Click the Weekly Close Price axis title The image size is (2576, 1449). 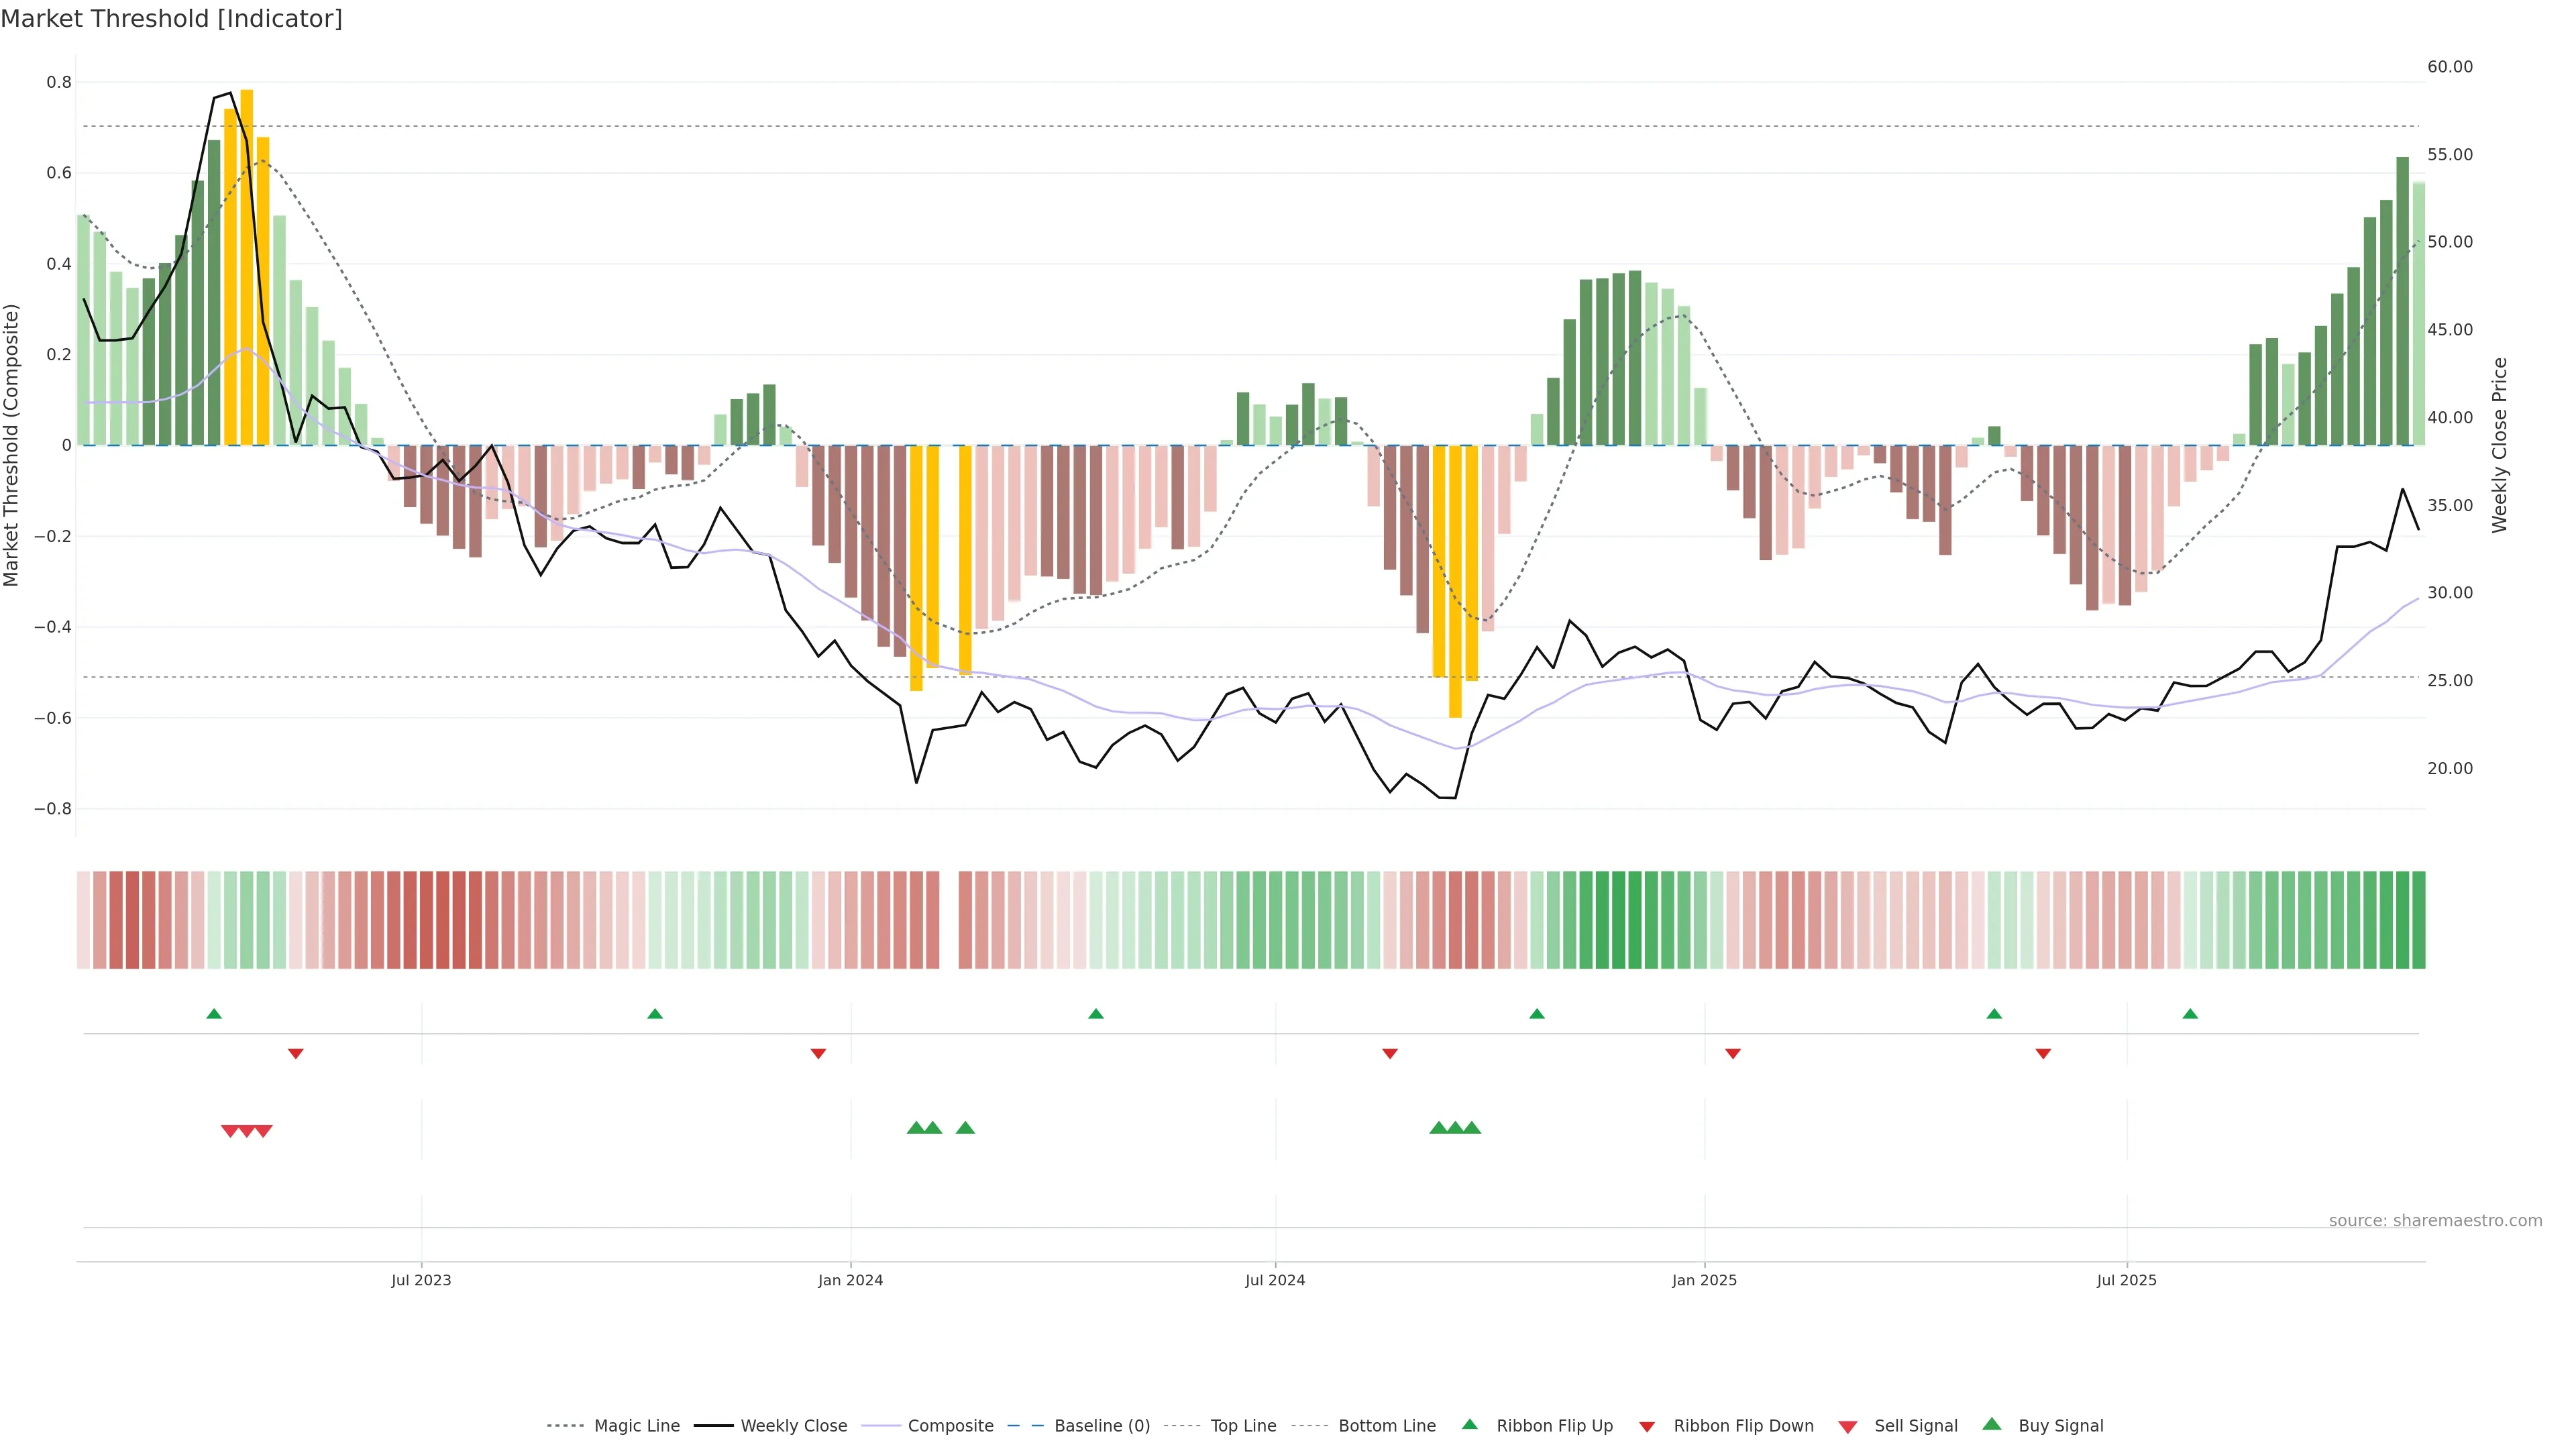[x=2500, y=445]
